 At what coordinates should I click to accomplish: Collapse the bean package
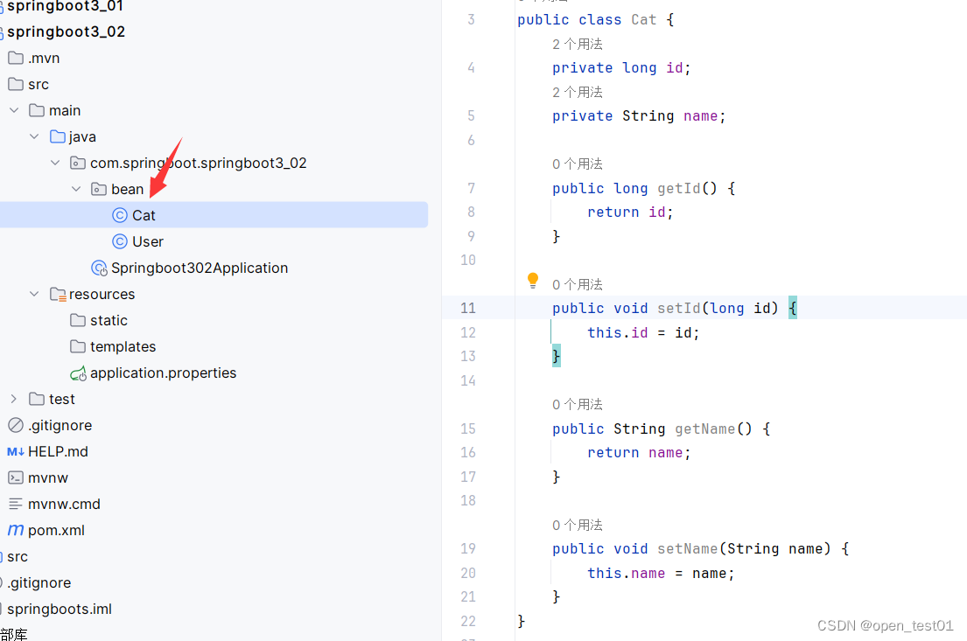(75, 189)
